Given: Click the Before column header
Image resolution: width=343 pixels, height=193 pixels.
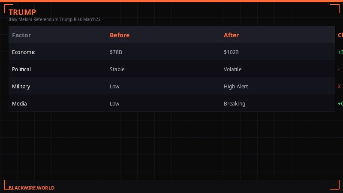Looking at the screenshot, I should 120,35.
